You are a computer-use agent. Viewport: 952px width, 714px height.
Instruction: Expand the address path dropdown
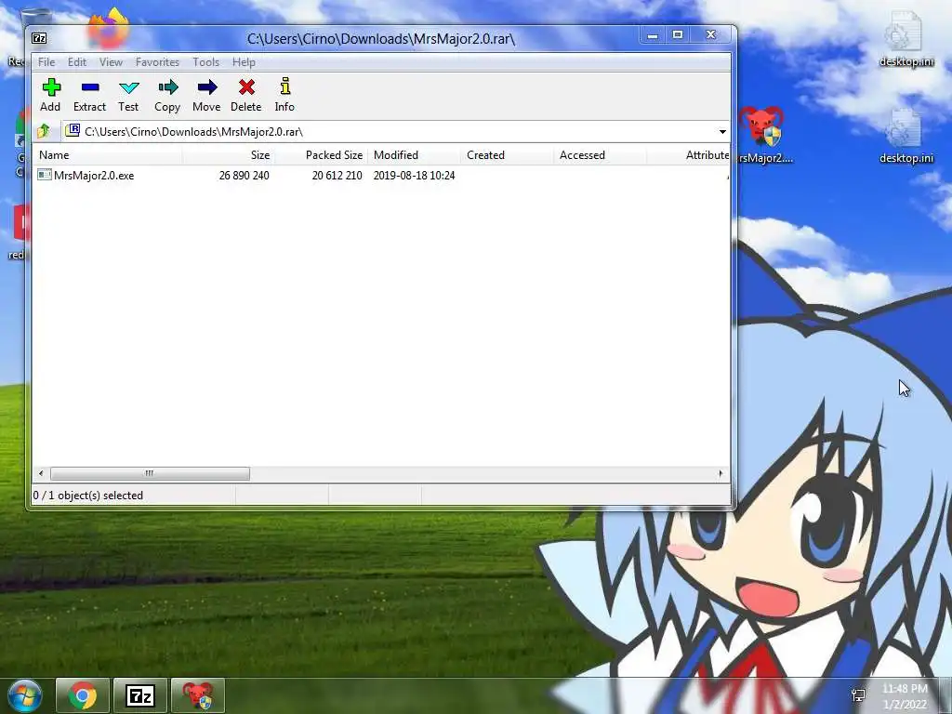click(722, 131)
